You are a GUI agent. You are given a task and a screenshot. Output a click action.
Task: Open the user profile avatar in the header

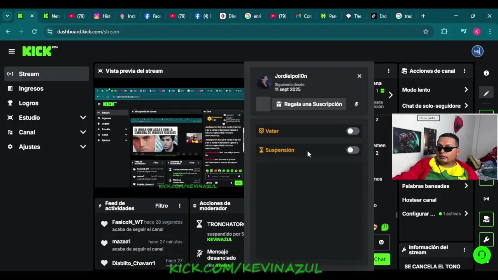tap(477, 51)
